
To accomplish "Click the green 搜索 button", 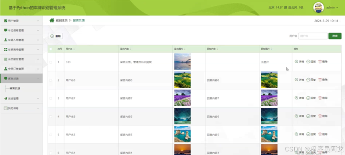I will click(x=335, y=36).
